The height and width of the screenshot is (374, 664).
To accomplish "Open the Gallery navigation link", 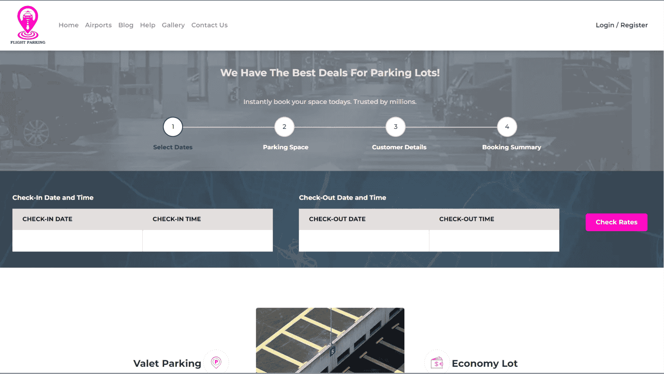I will pyautogui.click(x=173, y=25).
